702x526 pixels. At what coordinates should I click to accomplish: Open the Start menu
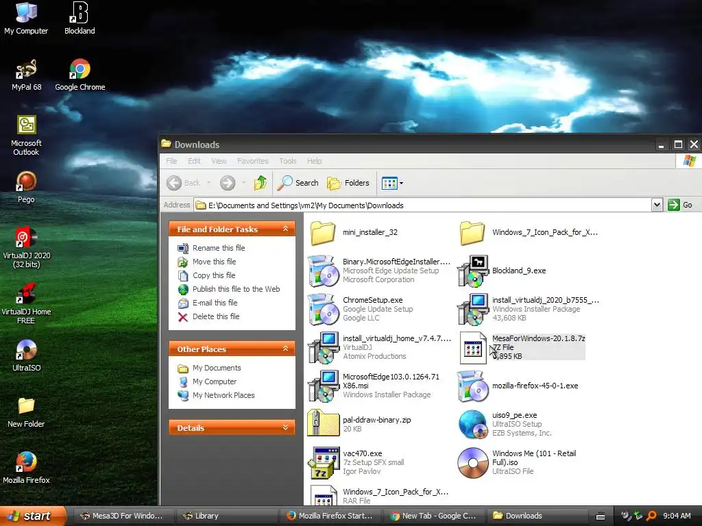[33, 516]
